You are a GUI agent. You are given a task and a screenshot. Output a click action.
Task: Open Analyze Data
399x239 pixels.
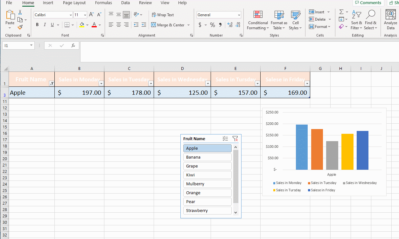pyautogui.click(x=390, y=19)
